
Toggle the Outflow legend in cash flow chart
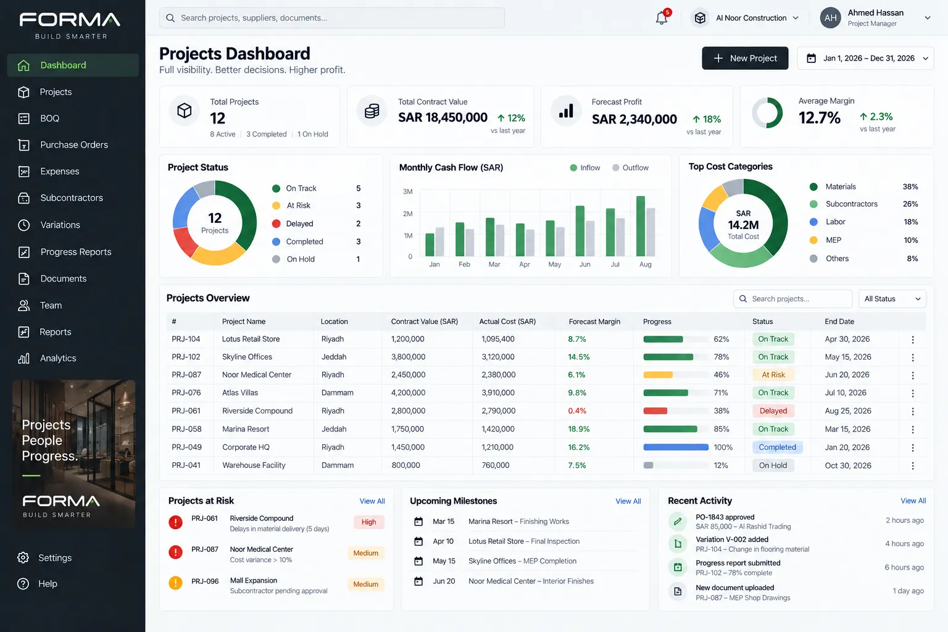(x=630, y=168)
